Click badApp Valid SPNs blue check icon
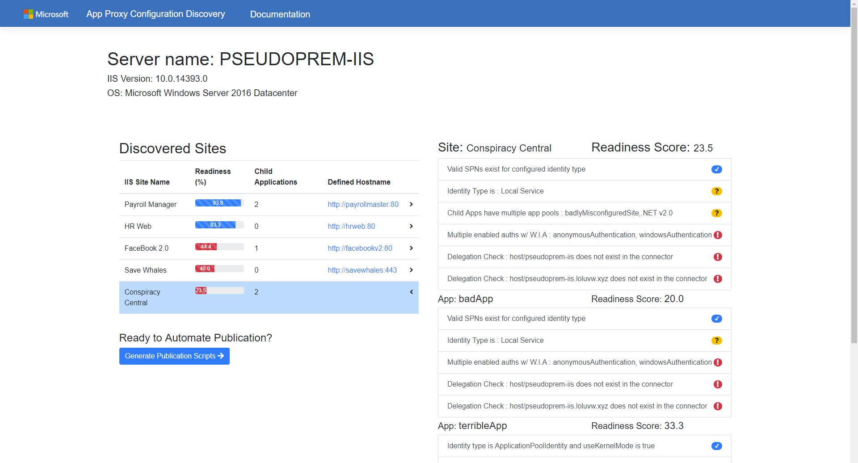 716,319
